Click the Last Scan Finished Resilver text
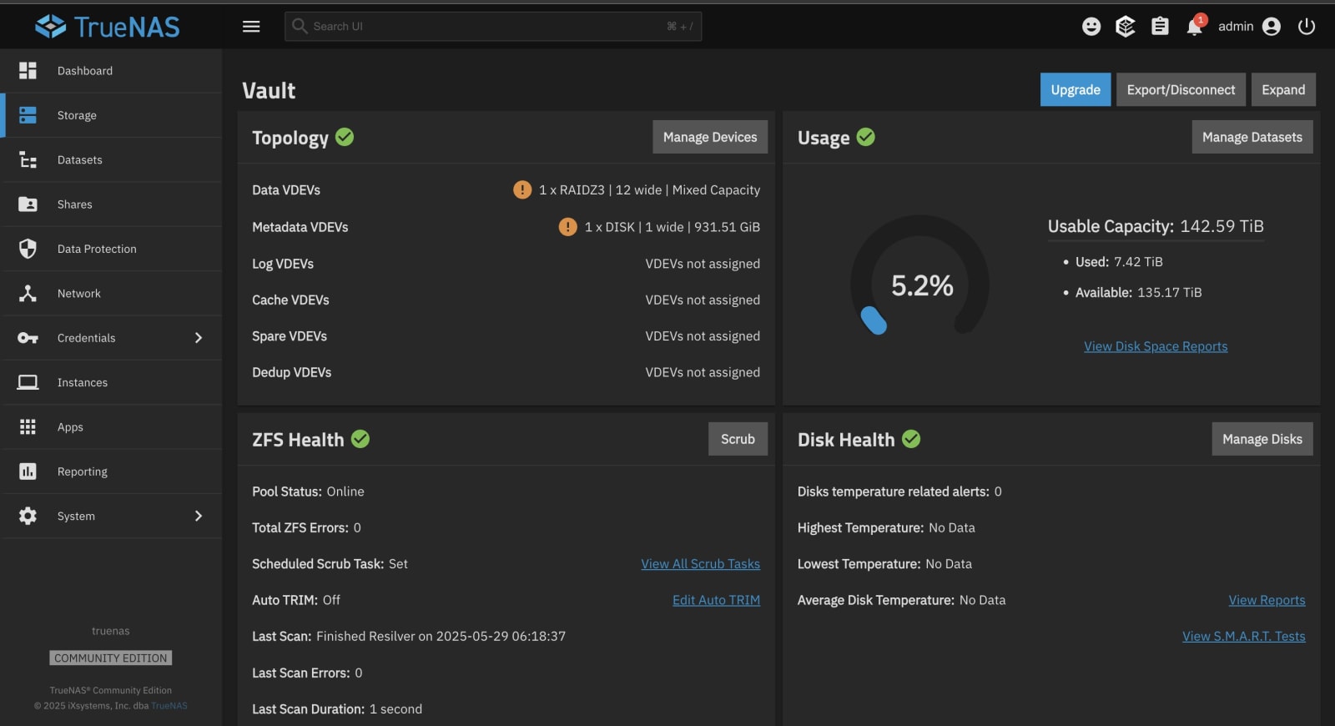This screenshot has width=1335, height=726. [409, 636]
